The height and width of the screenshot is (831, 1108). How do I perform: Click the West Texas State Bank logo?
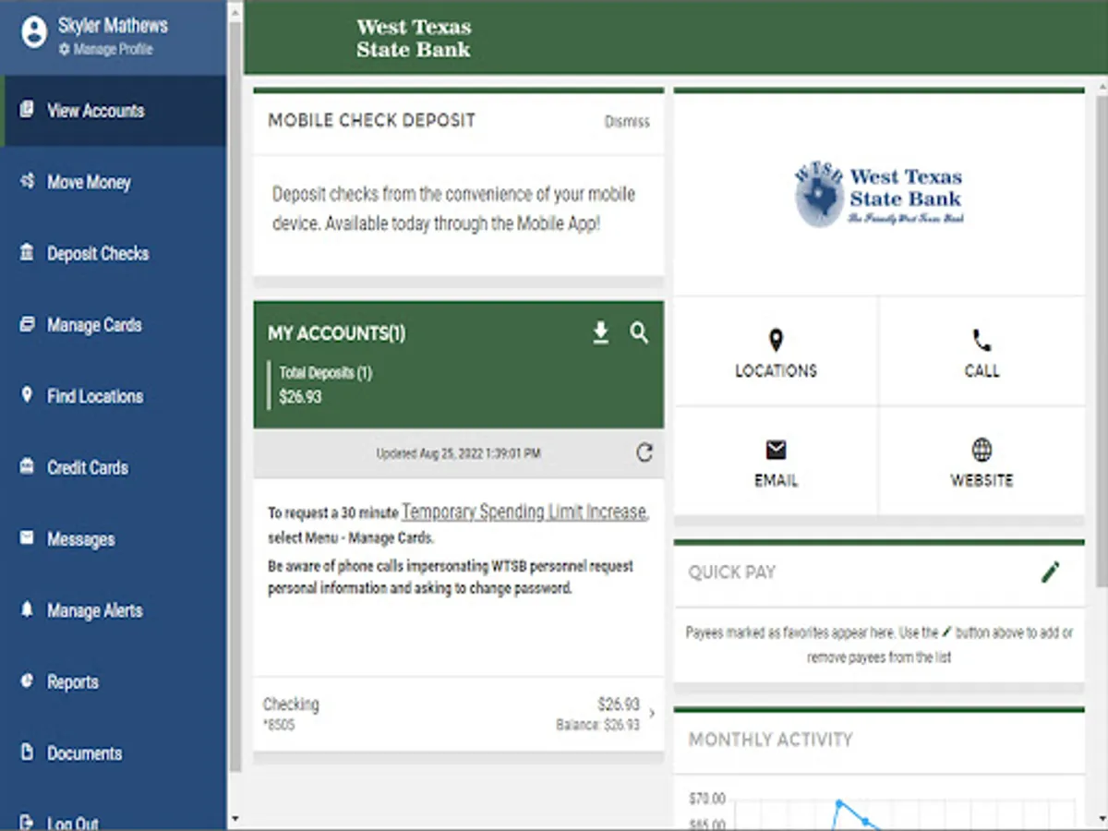(x=878, y=193)
